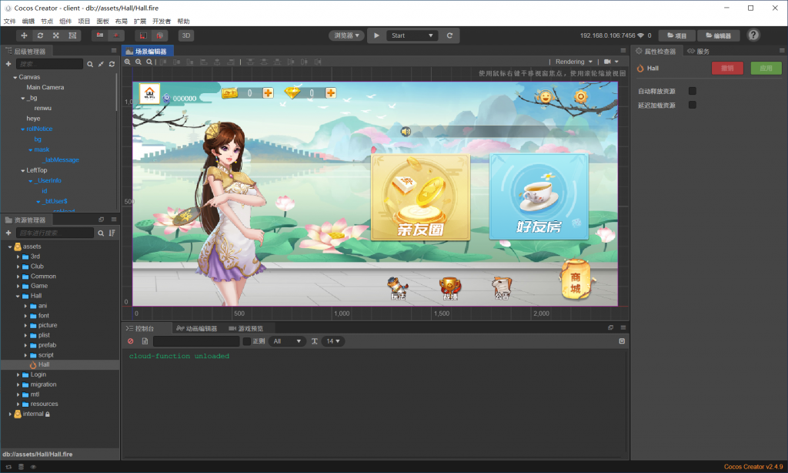Clear the console log output
Image resolution: width=788 pixels, height=473 pixels.
coord(131,341)
